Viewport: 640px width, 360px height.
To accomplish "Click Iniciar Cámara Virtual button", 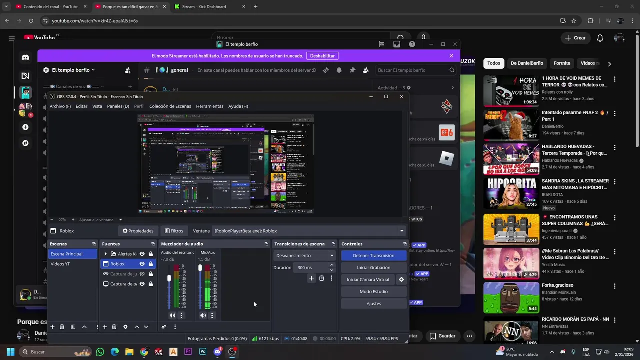I will (x=368, y=280).
